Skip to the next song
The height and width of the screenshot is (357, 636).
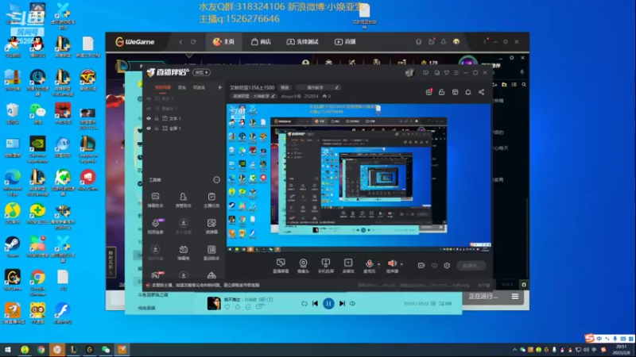pos(342,303)
